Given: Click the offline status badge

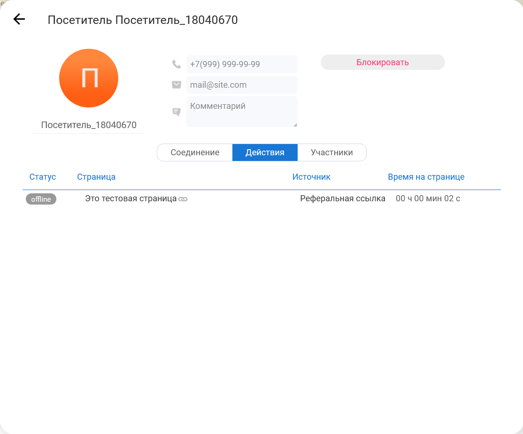Looking at the screenshot, I should click(41, 199).
